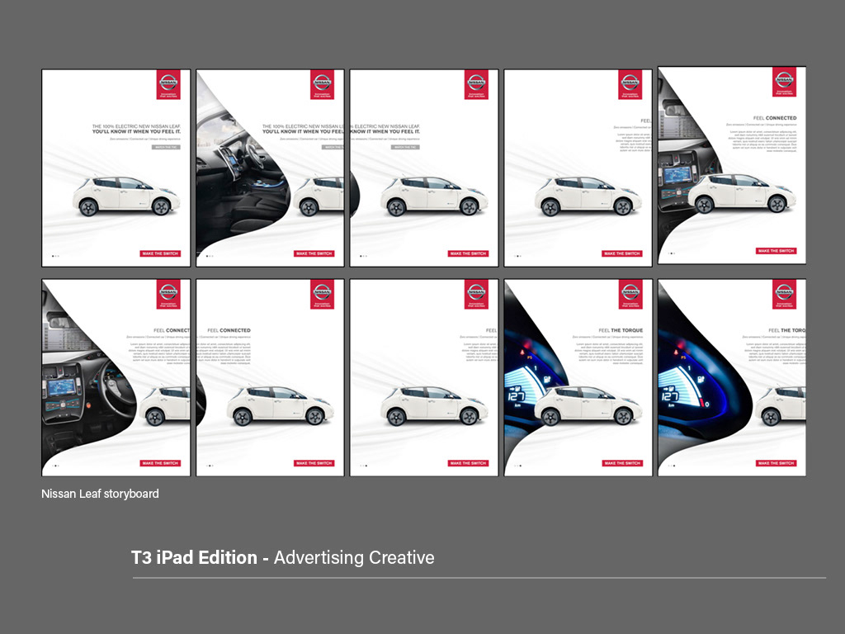Click Make The Switch in top row's fourth frame

coord(622,253)
